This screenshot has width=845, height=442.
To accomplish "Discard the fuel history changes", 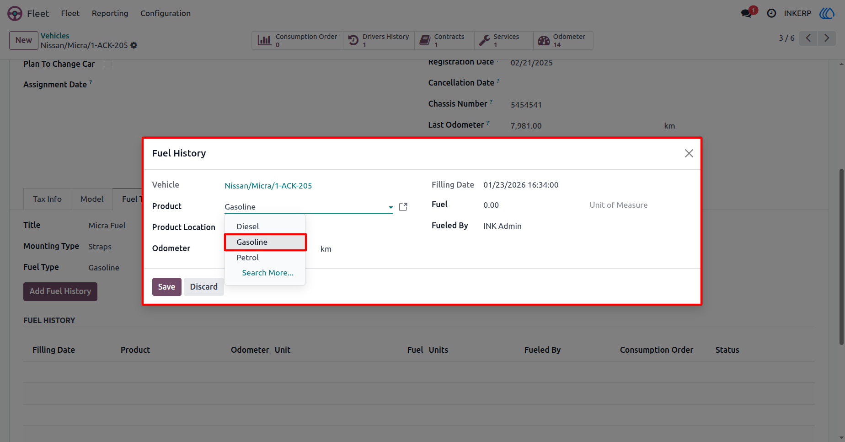I will (204, 287).
